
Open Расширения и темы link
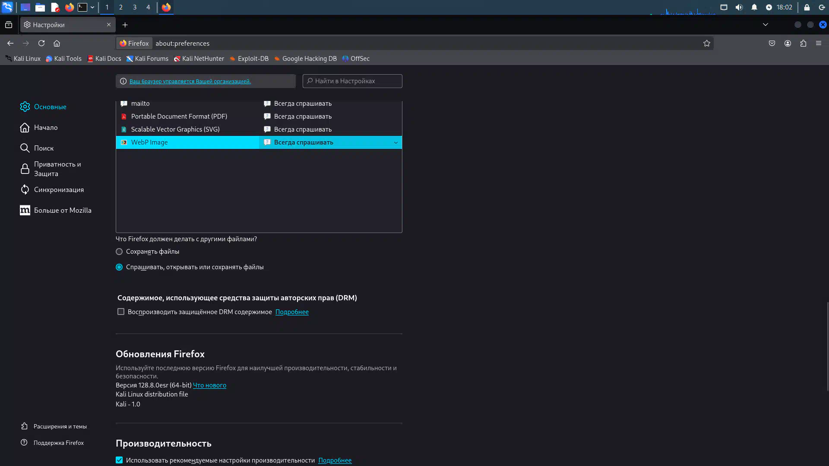[54, 426]
